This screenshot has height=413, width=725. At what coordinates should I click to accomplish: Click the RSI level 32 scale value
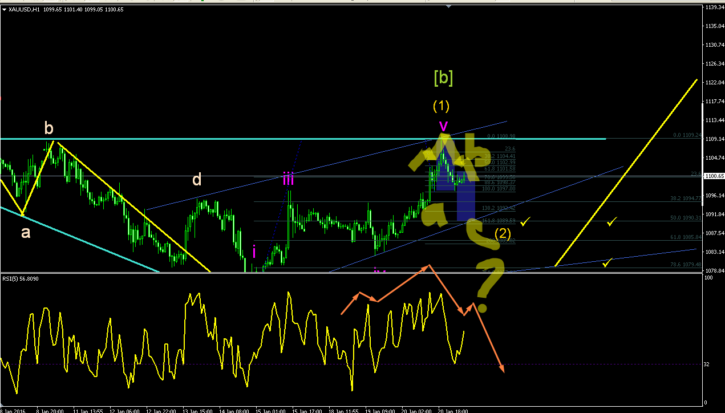click(707, 364)
